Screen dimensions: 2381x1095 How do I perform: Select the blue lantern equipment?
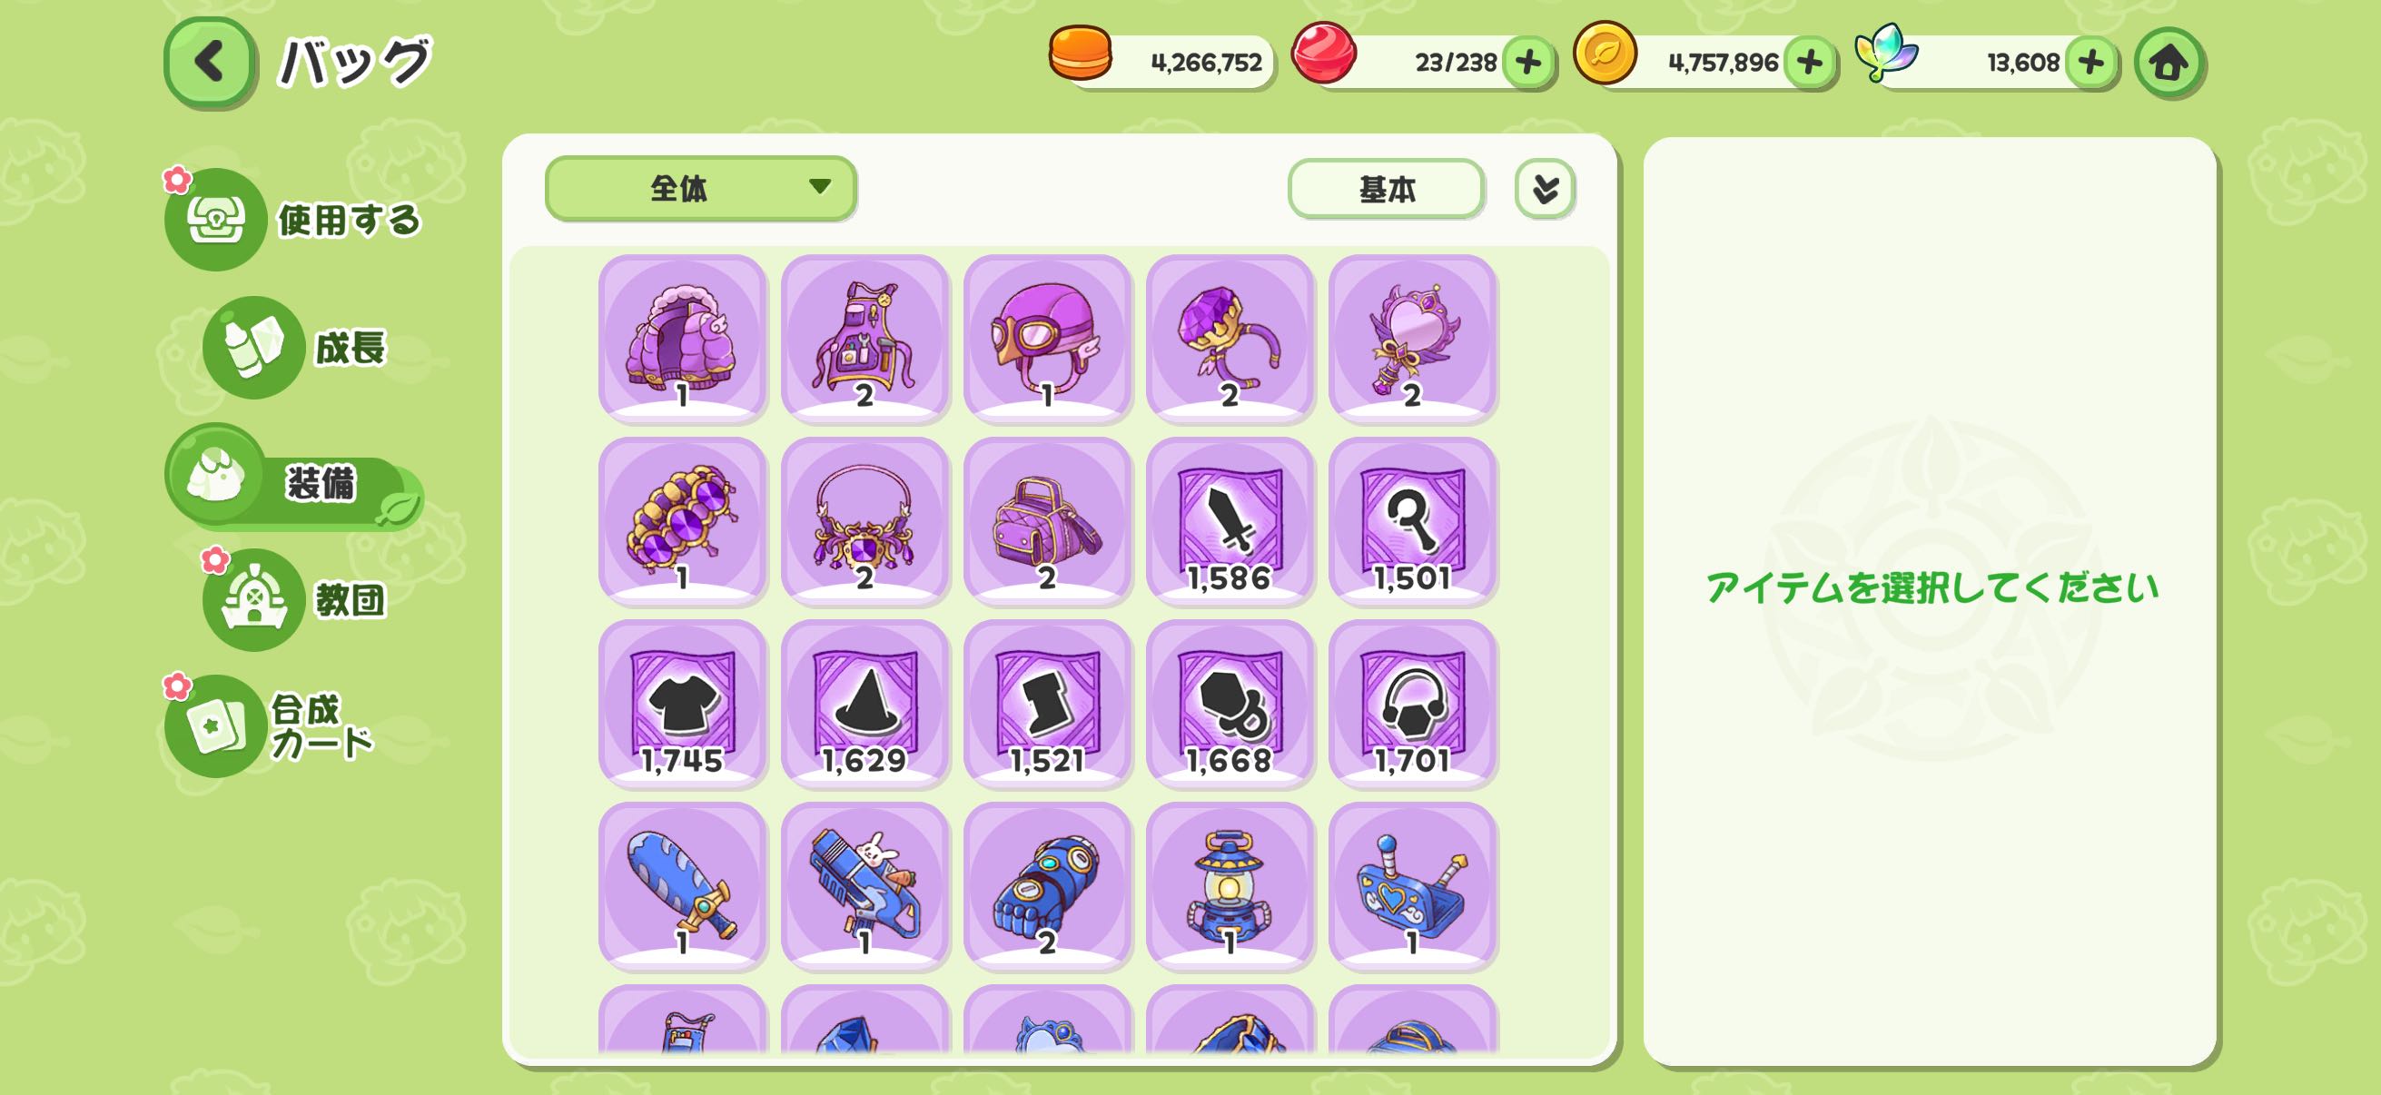coord(1230,885)
